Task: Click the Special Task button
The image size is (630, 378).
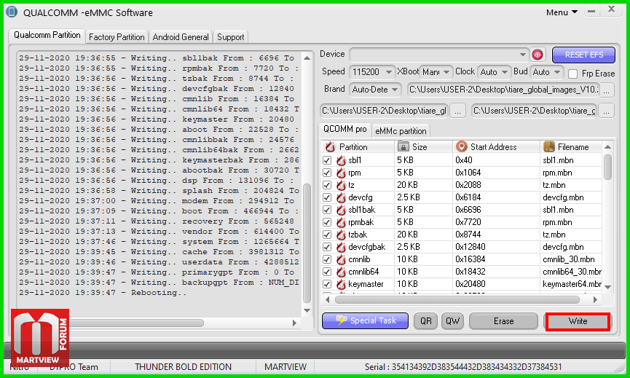Action: 365,321
